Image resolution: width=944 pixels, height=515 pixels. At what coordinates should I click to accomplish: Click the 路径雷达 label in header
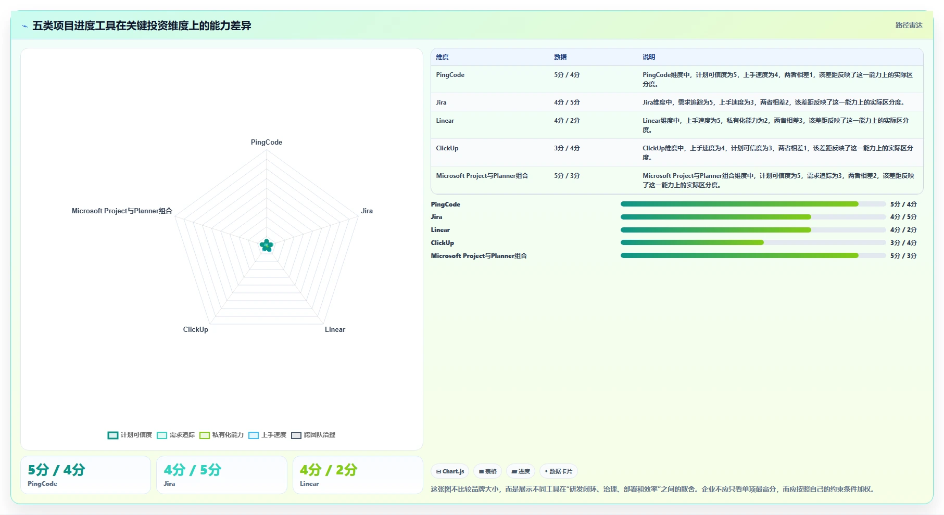point(909,25)
